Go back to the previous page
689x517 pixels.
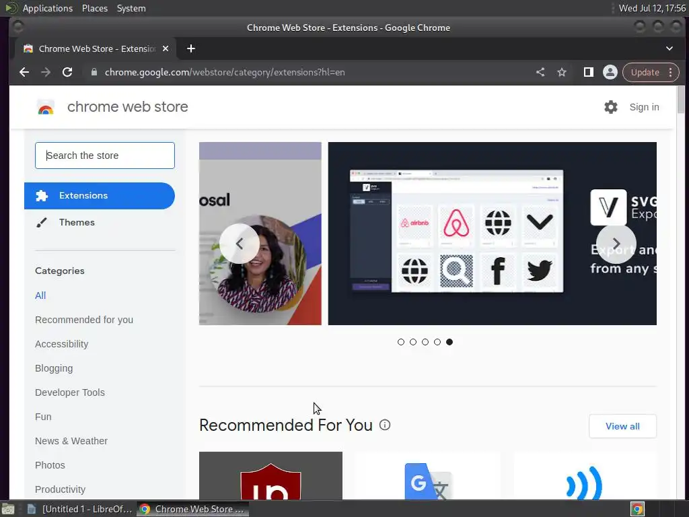pyautogui.click(x=24, y=72)
